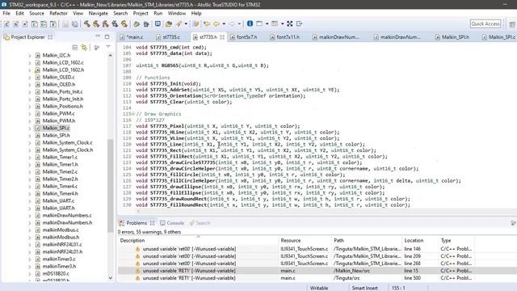Image resolution: width=517 pixels, height=291 pixels.
Task: Open the dropdown arrow next to rocket icon
Action: coord(186,23)
